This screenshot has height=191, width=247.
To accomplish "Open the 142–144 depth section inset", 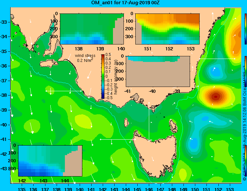I will [50, 161].
